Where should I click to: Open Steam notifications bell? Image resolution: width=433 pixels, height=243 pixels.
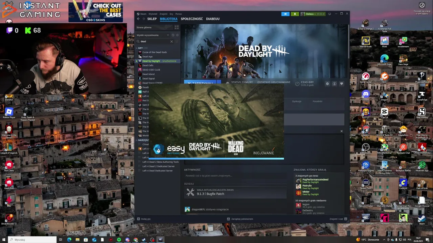[x=295, y=14]
